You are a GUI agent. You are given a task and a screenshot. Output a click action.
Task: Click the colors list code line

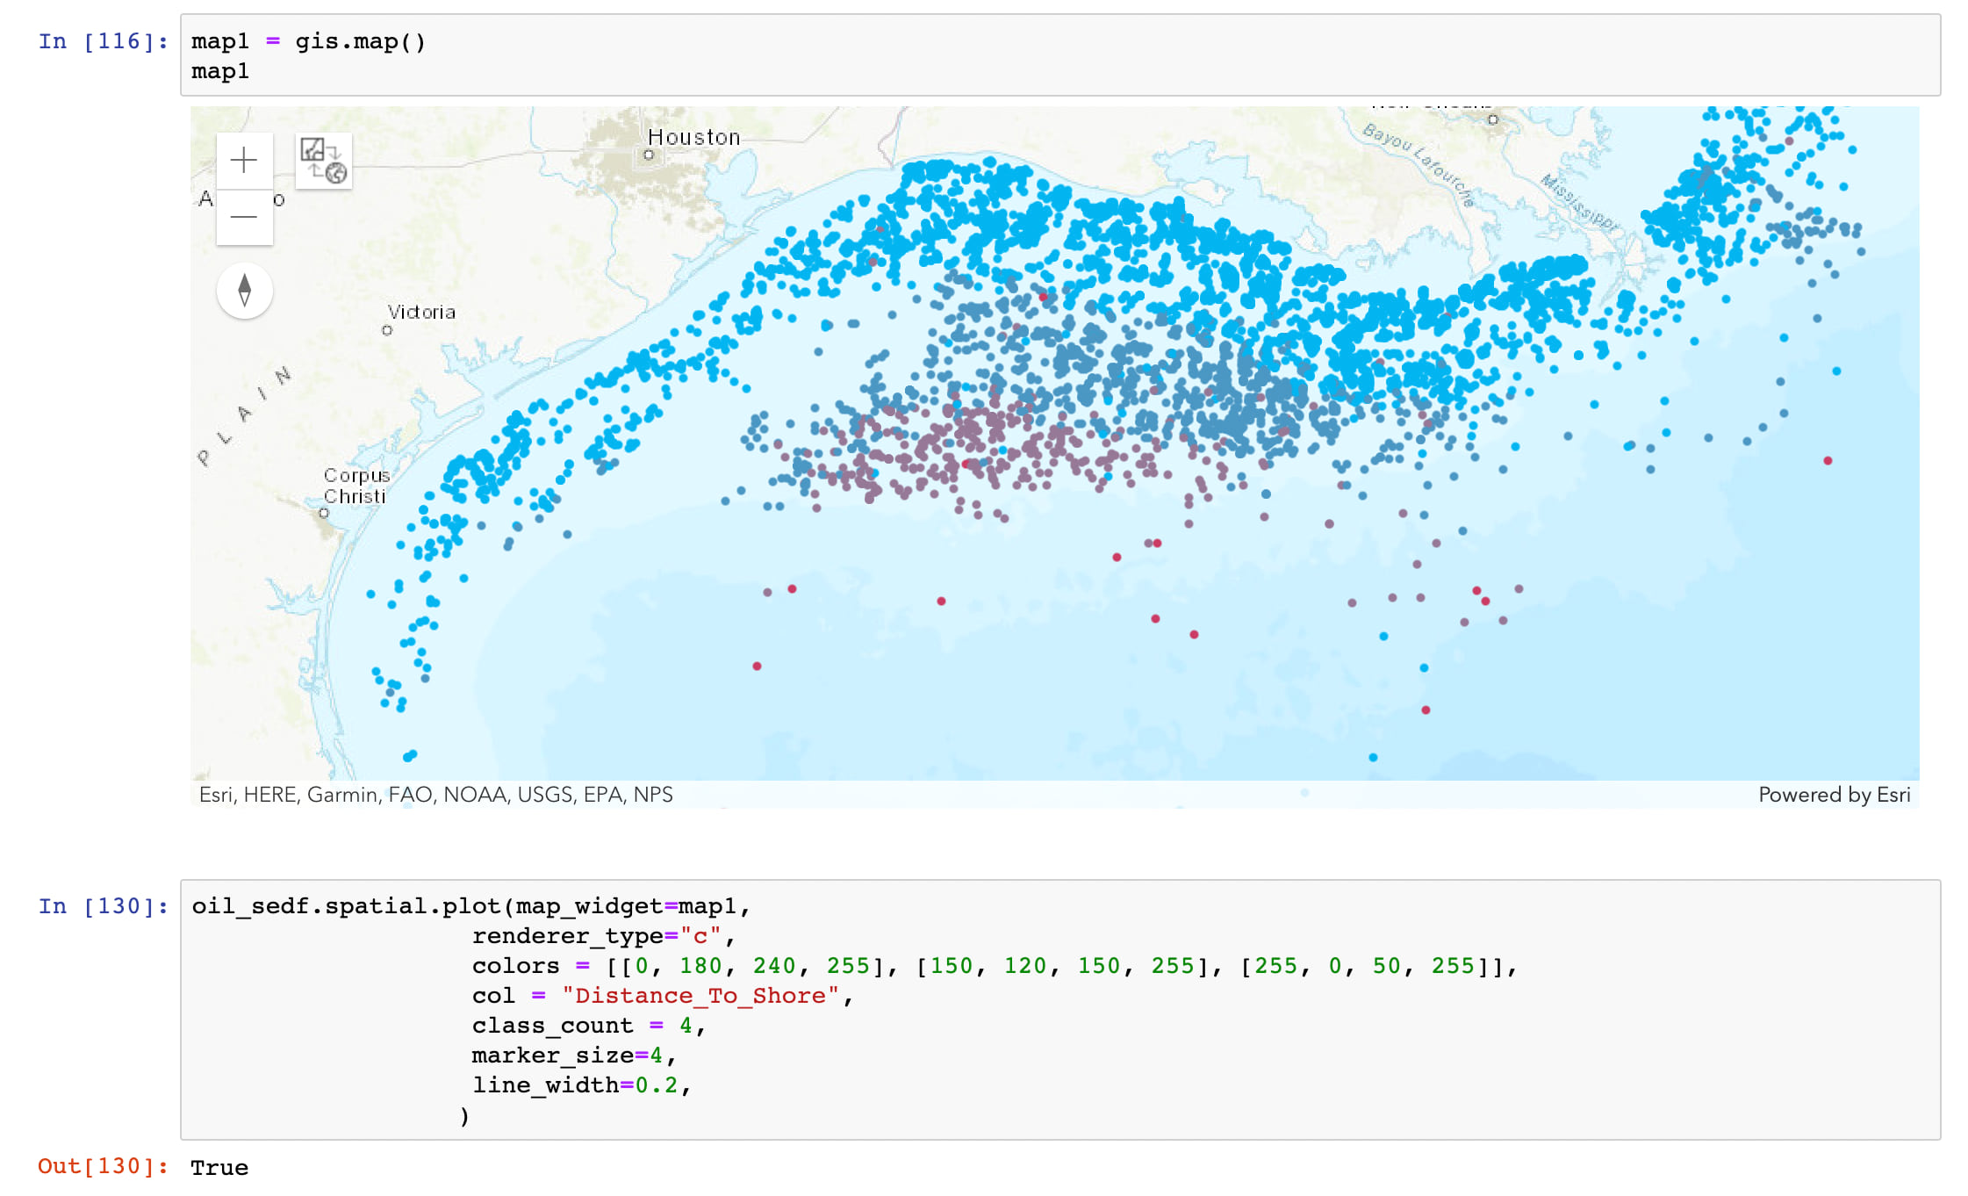coord(992,966)
